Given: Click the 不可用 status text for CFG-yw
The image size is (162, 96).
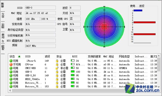Looking at the screenshot, I should click(17, 65).
